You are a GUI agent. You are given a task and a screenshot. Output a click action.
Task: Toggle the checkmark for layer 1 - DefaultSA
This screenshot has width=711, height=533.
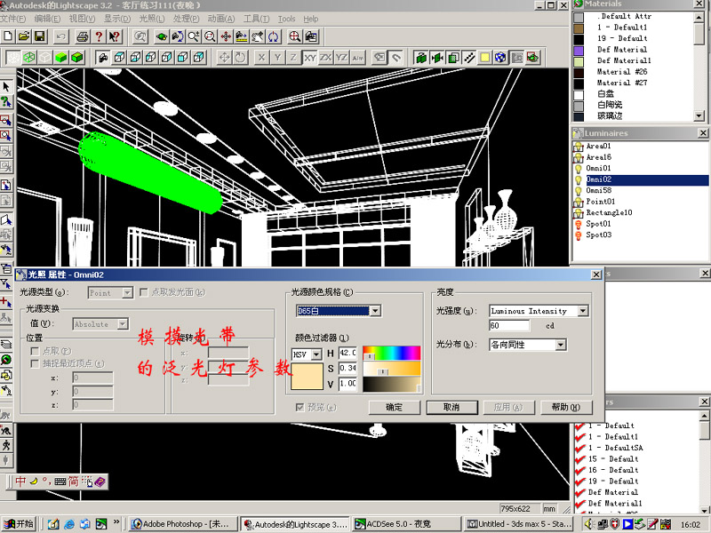579,448
